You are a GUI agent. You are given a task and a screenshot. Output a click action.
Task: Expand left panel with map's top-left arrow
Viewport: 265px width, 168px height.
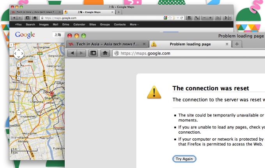tap(11, 45)
